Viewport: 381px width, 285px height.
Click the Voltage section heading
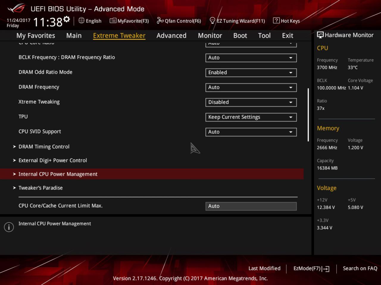[327, 188]
